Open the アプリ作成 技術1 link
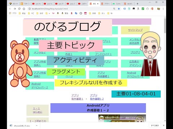 40,63
